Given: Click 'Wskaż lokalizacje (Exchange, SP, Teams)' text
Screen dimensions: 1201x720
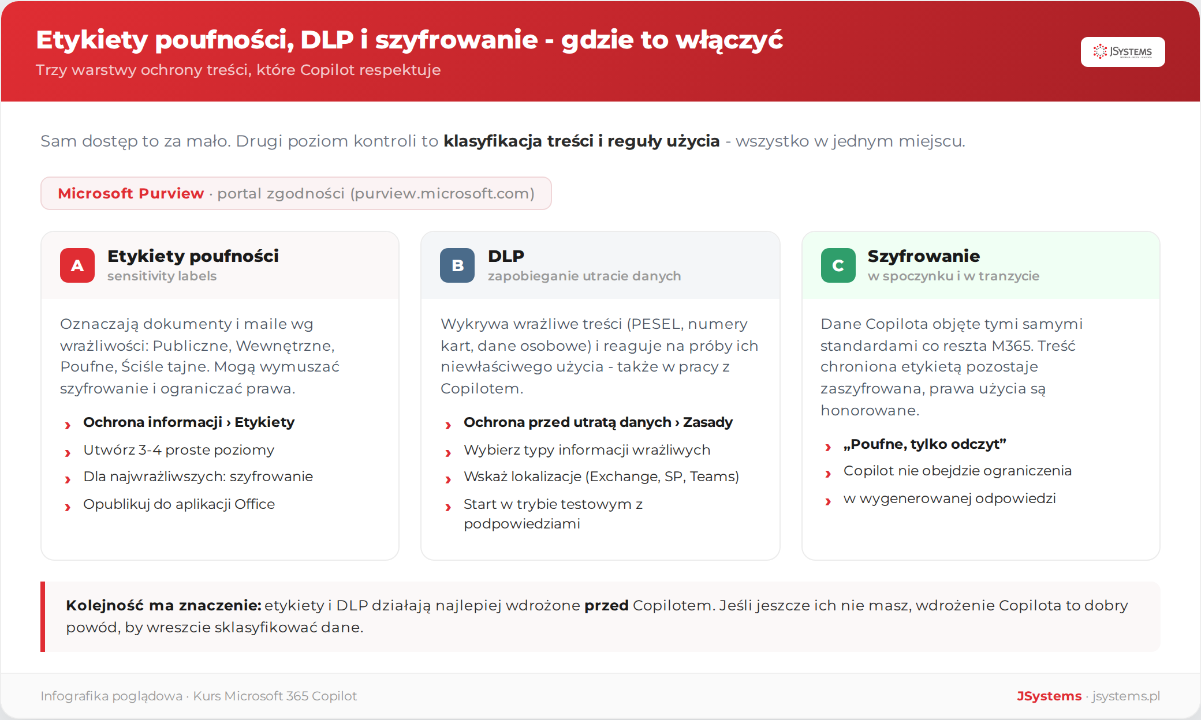Looking at the screenshot, I should pyautogui.click(x=602, y=477).
